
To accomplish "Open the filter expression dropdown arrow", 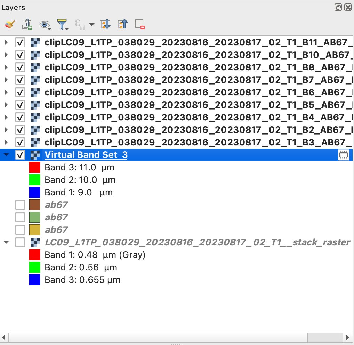I will (x=92, y=24).
